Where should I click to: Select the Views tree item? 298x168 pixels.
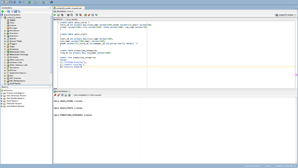coord(12,23)
